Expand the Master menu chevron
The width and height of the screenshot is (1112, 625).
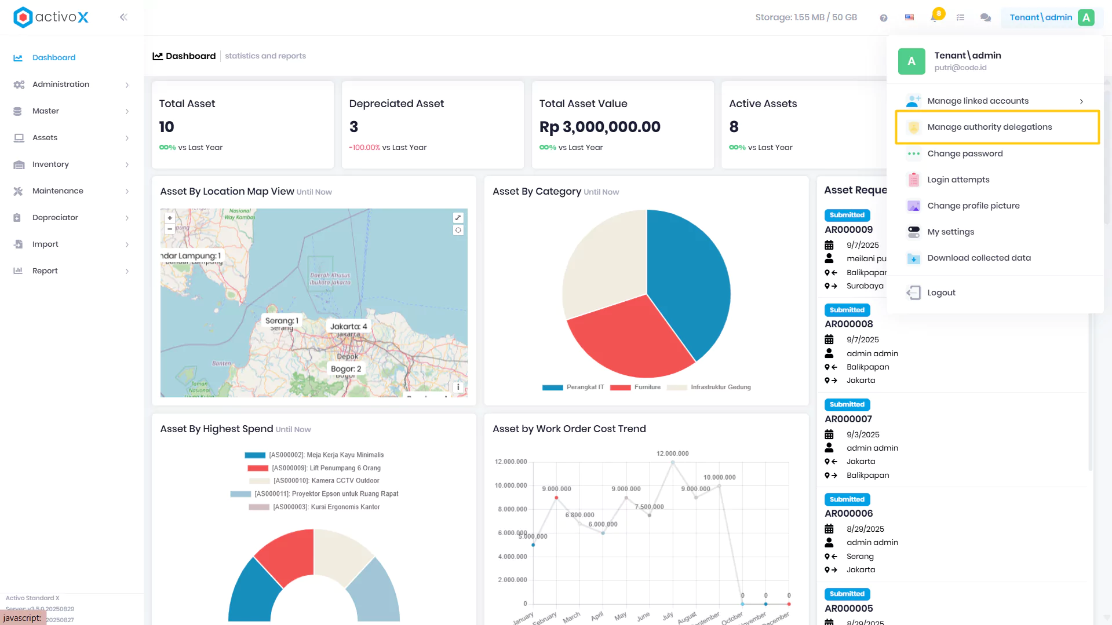(127, 112)
